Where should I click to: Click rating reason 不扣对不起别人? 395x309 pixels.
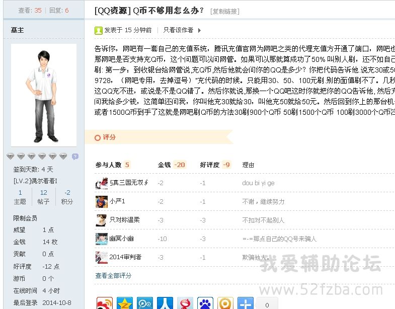tap(263, 220)
